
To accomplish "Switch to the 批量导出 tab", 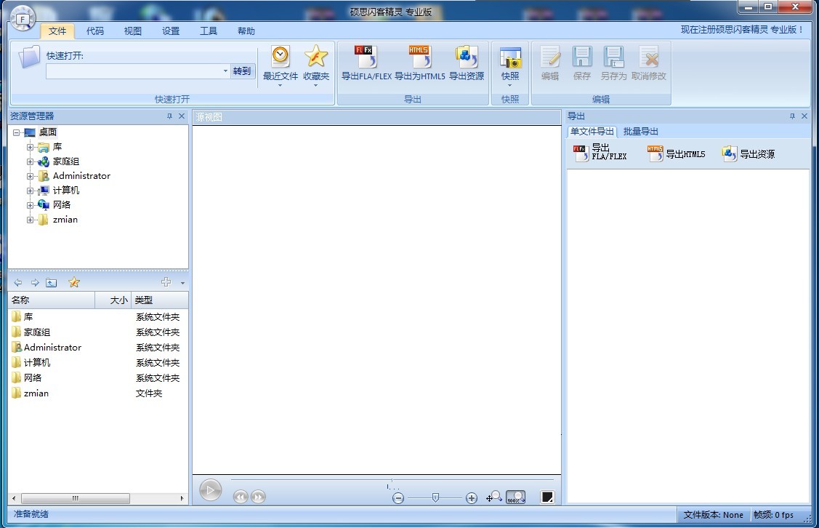I will 640,132.
